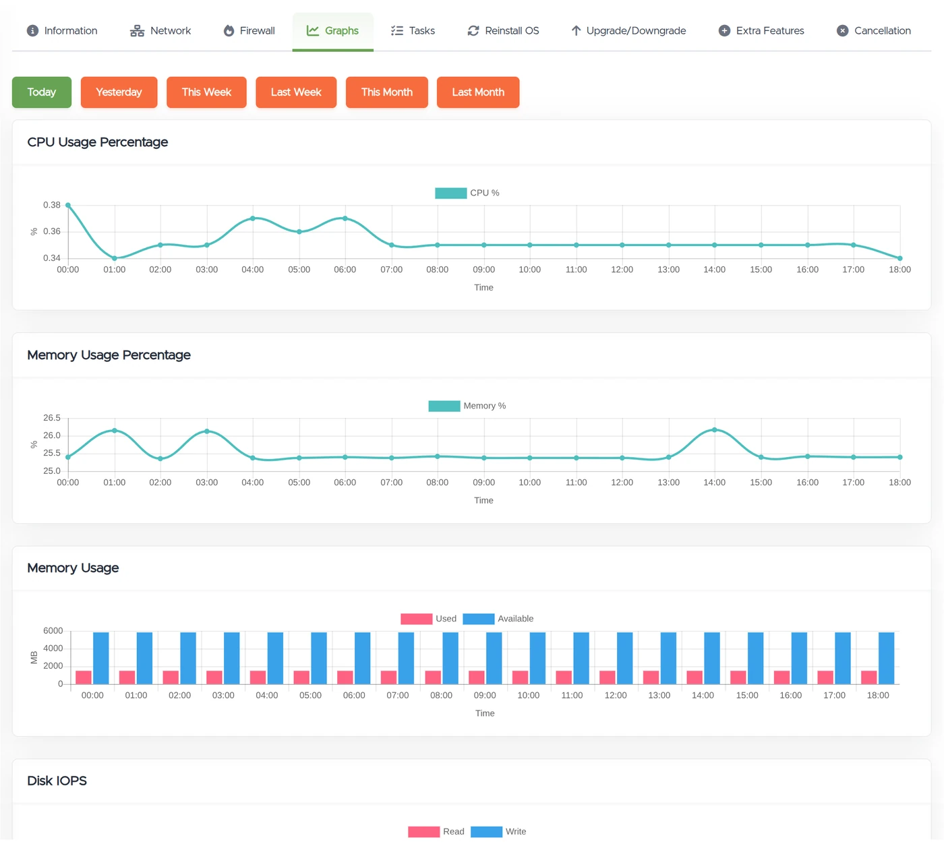
Task: Click memory percent point at 14:00
Action: [715, 430]
